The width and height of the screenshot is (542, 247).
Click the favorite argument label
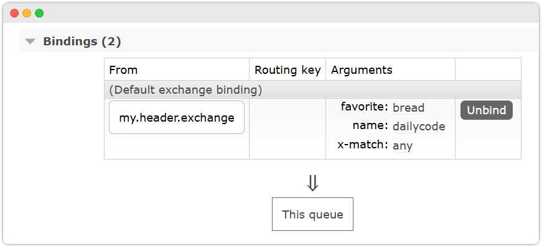point(364,107)
